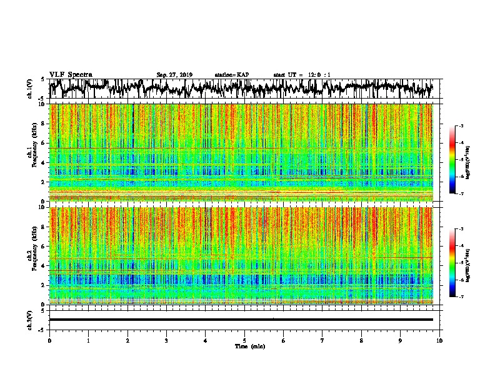
Task: Click the ch.1 spectrogram panel
Action: (x=241, y=152)
